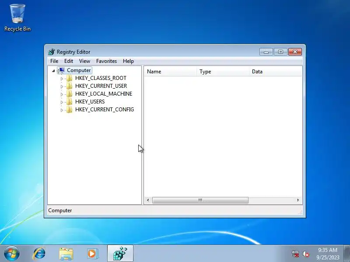This screenshot has width=350, height=262.
Task: Click the Type column header
Action: click(223, 72)
